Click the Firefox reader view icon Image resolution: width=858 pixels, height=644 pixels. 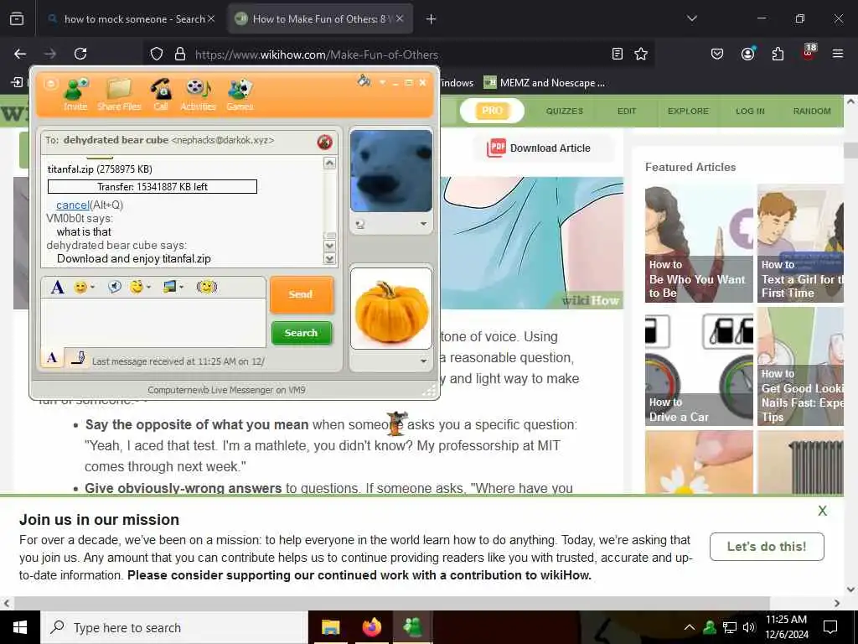point(618,54)
